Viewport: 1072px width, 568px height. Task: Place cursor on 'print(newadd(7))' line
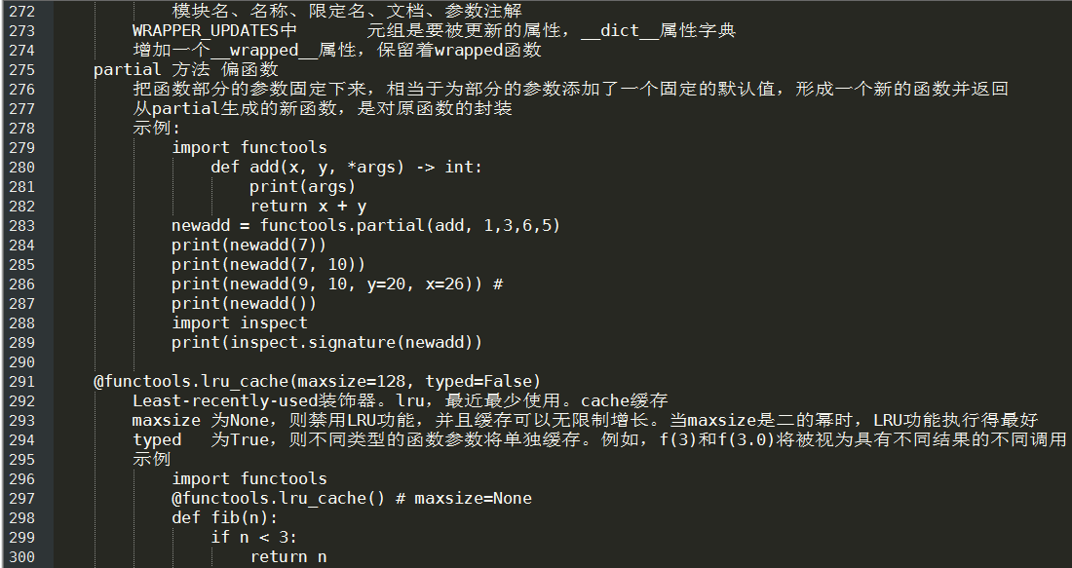pos(249,246)
